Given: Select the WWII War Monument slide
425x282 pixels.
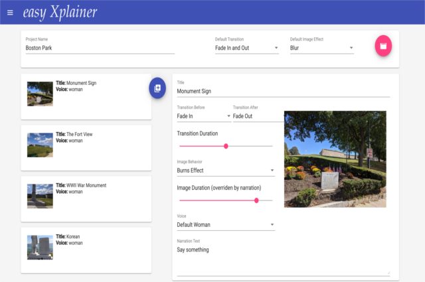Looking at the screenshot, I should coord(86,198).
